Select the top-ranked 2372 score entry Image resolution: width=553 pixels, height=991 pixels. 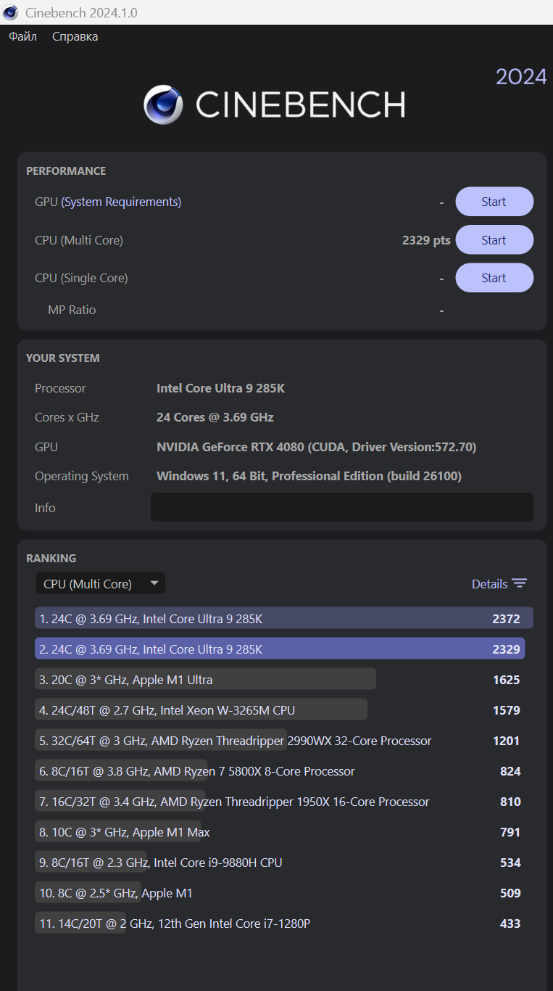click(283, 619)
